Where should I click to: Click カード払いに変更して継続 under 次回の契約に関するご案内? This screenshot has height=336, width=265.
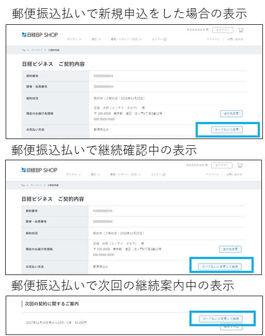220,318
